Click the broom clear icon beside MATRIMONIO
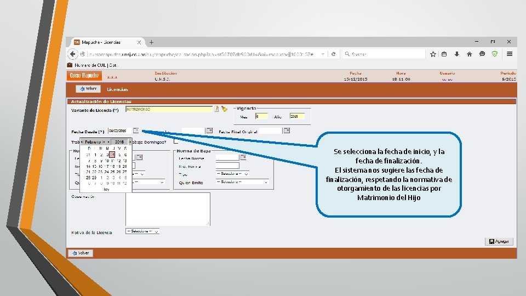Image resolution: width=526 pixels, height=296 pixels. click(224, 109)
